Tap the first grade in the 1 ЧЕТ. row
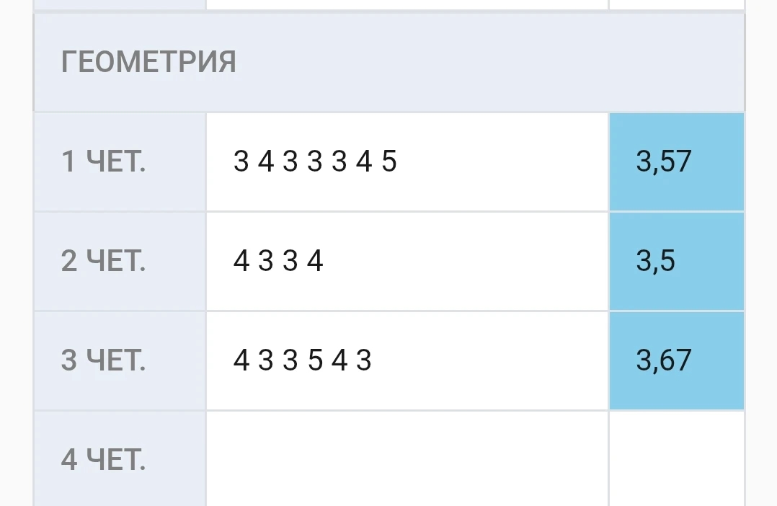Viewport: 777px width, 506px height. (x=241, y=161)
